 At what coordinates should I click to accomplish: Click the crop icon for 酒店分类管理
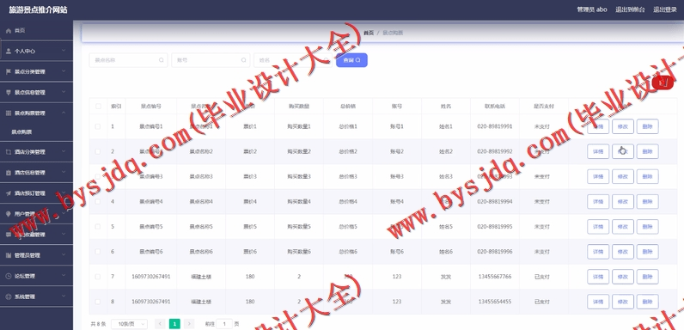point(9,152)
